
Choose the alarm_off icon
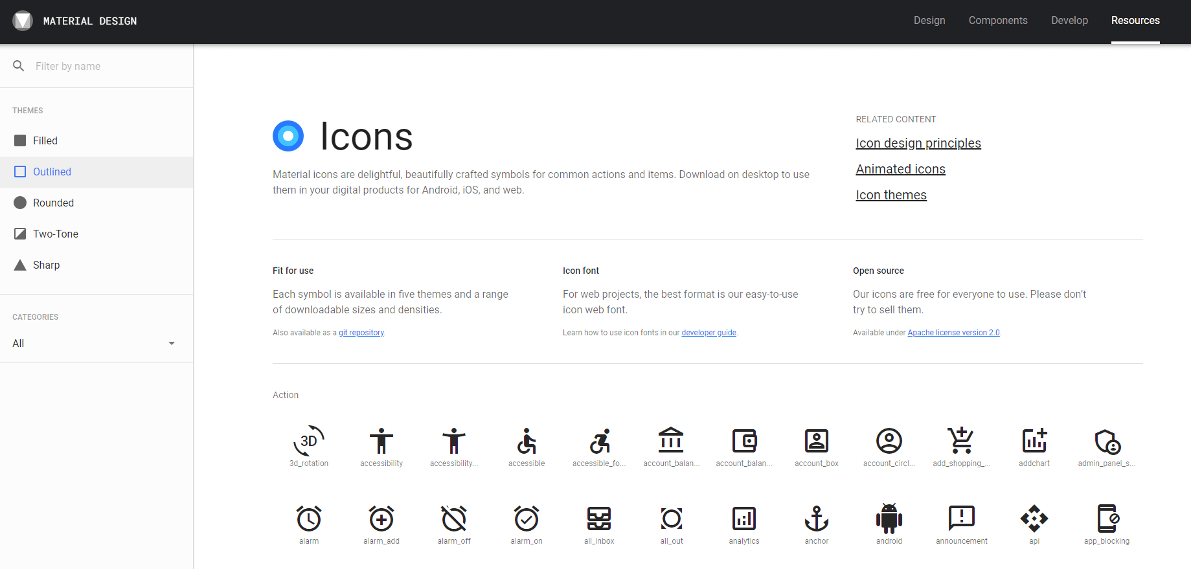pyautogui.click(x=454, y=519)
